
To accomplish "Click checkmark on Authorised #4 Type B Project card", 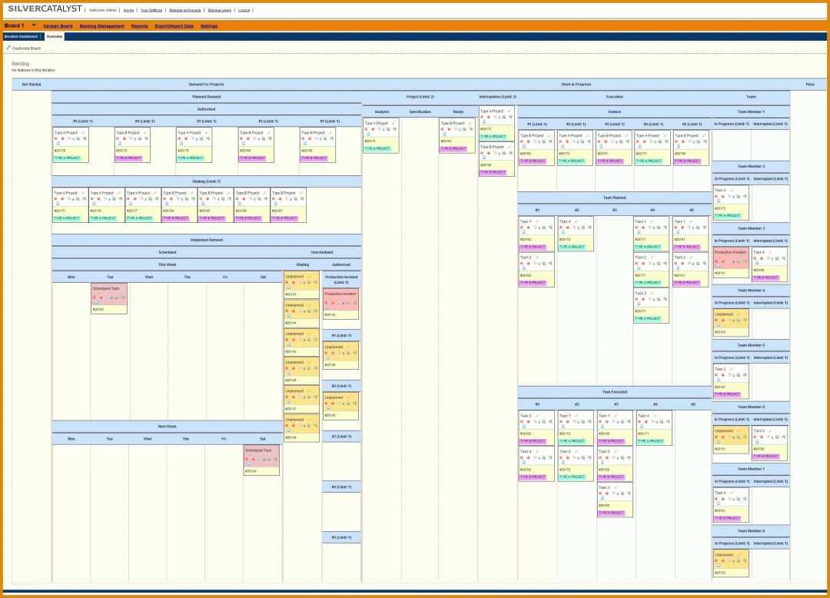I will coord(145,133).
